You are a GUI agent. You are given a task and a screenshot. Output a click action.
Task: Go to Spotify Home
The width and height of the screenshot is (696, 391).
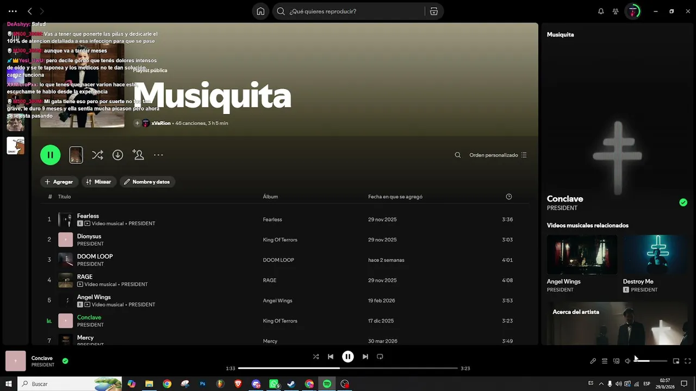point(260,11)
